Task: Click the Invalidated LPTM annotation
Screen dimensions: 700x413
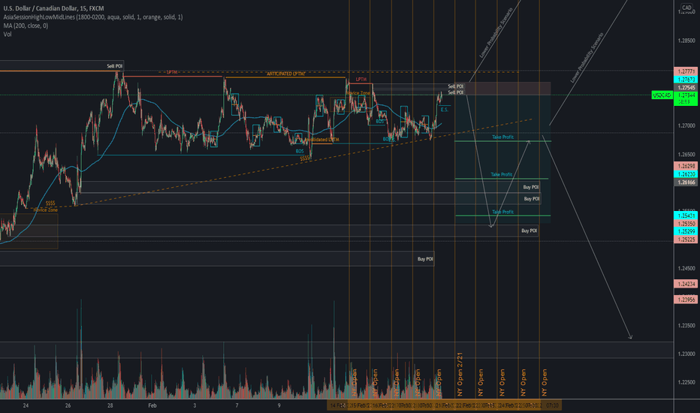Action: click(x=321, y=140)
